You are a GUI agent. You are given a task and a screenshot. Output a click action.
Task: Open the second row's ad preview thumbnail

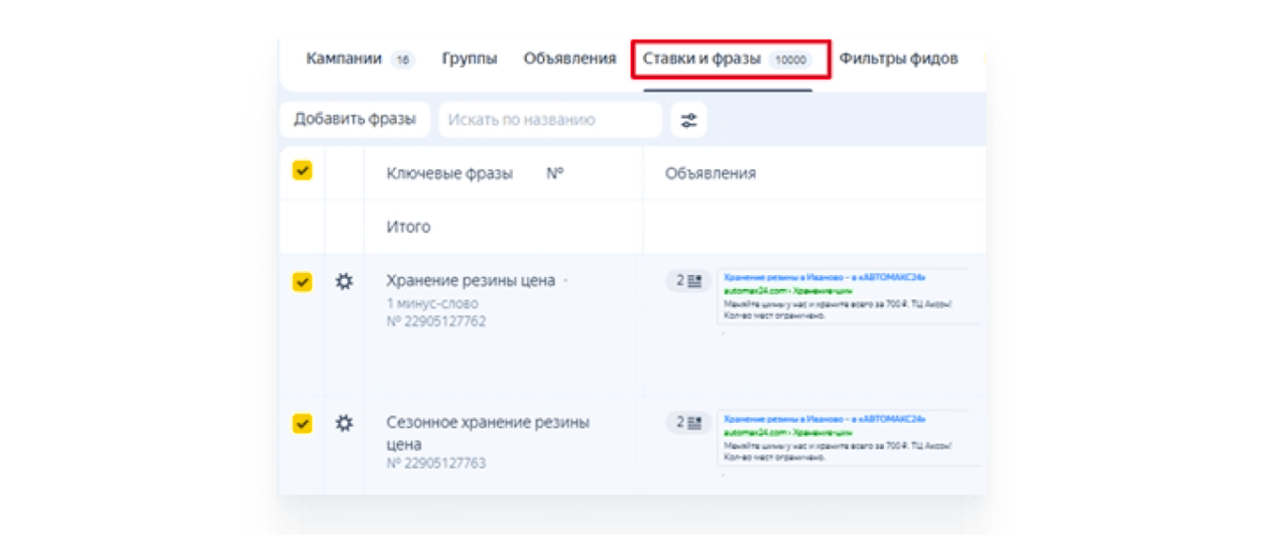pyautogui.click(x=848, y=437)
